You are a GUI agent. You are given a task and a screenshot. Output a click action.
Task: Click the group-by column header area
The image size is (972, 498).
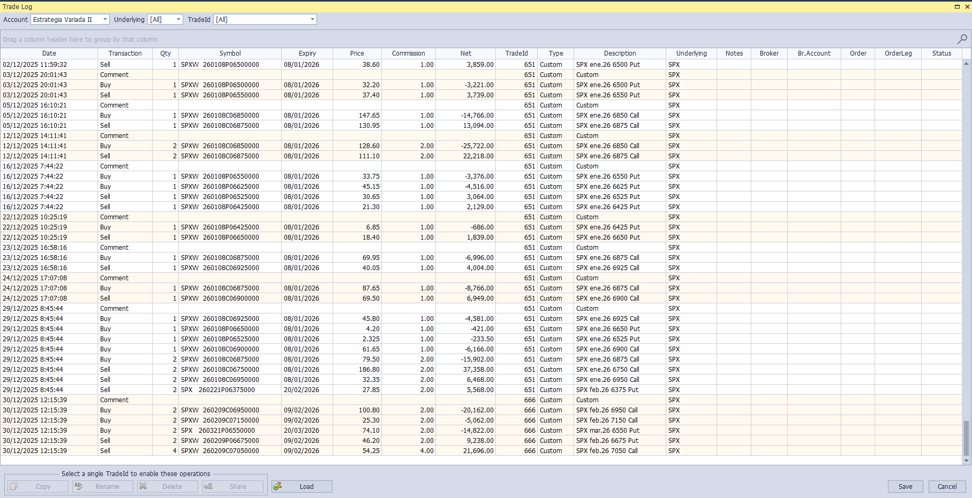[214, 39]
